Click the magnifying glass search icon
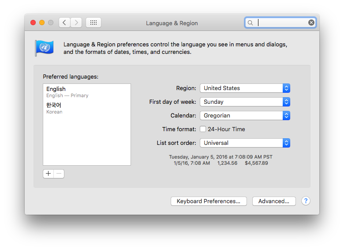The width and height of the screenshot is (344, 250). click(251, 23)
